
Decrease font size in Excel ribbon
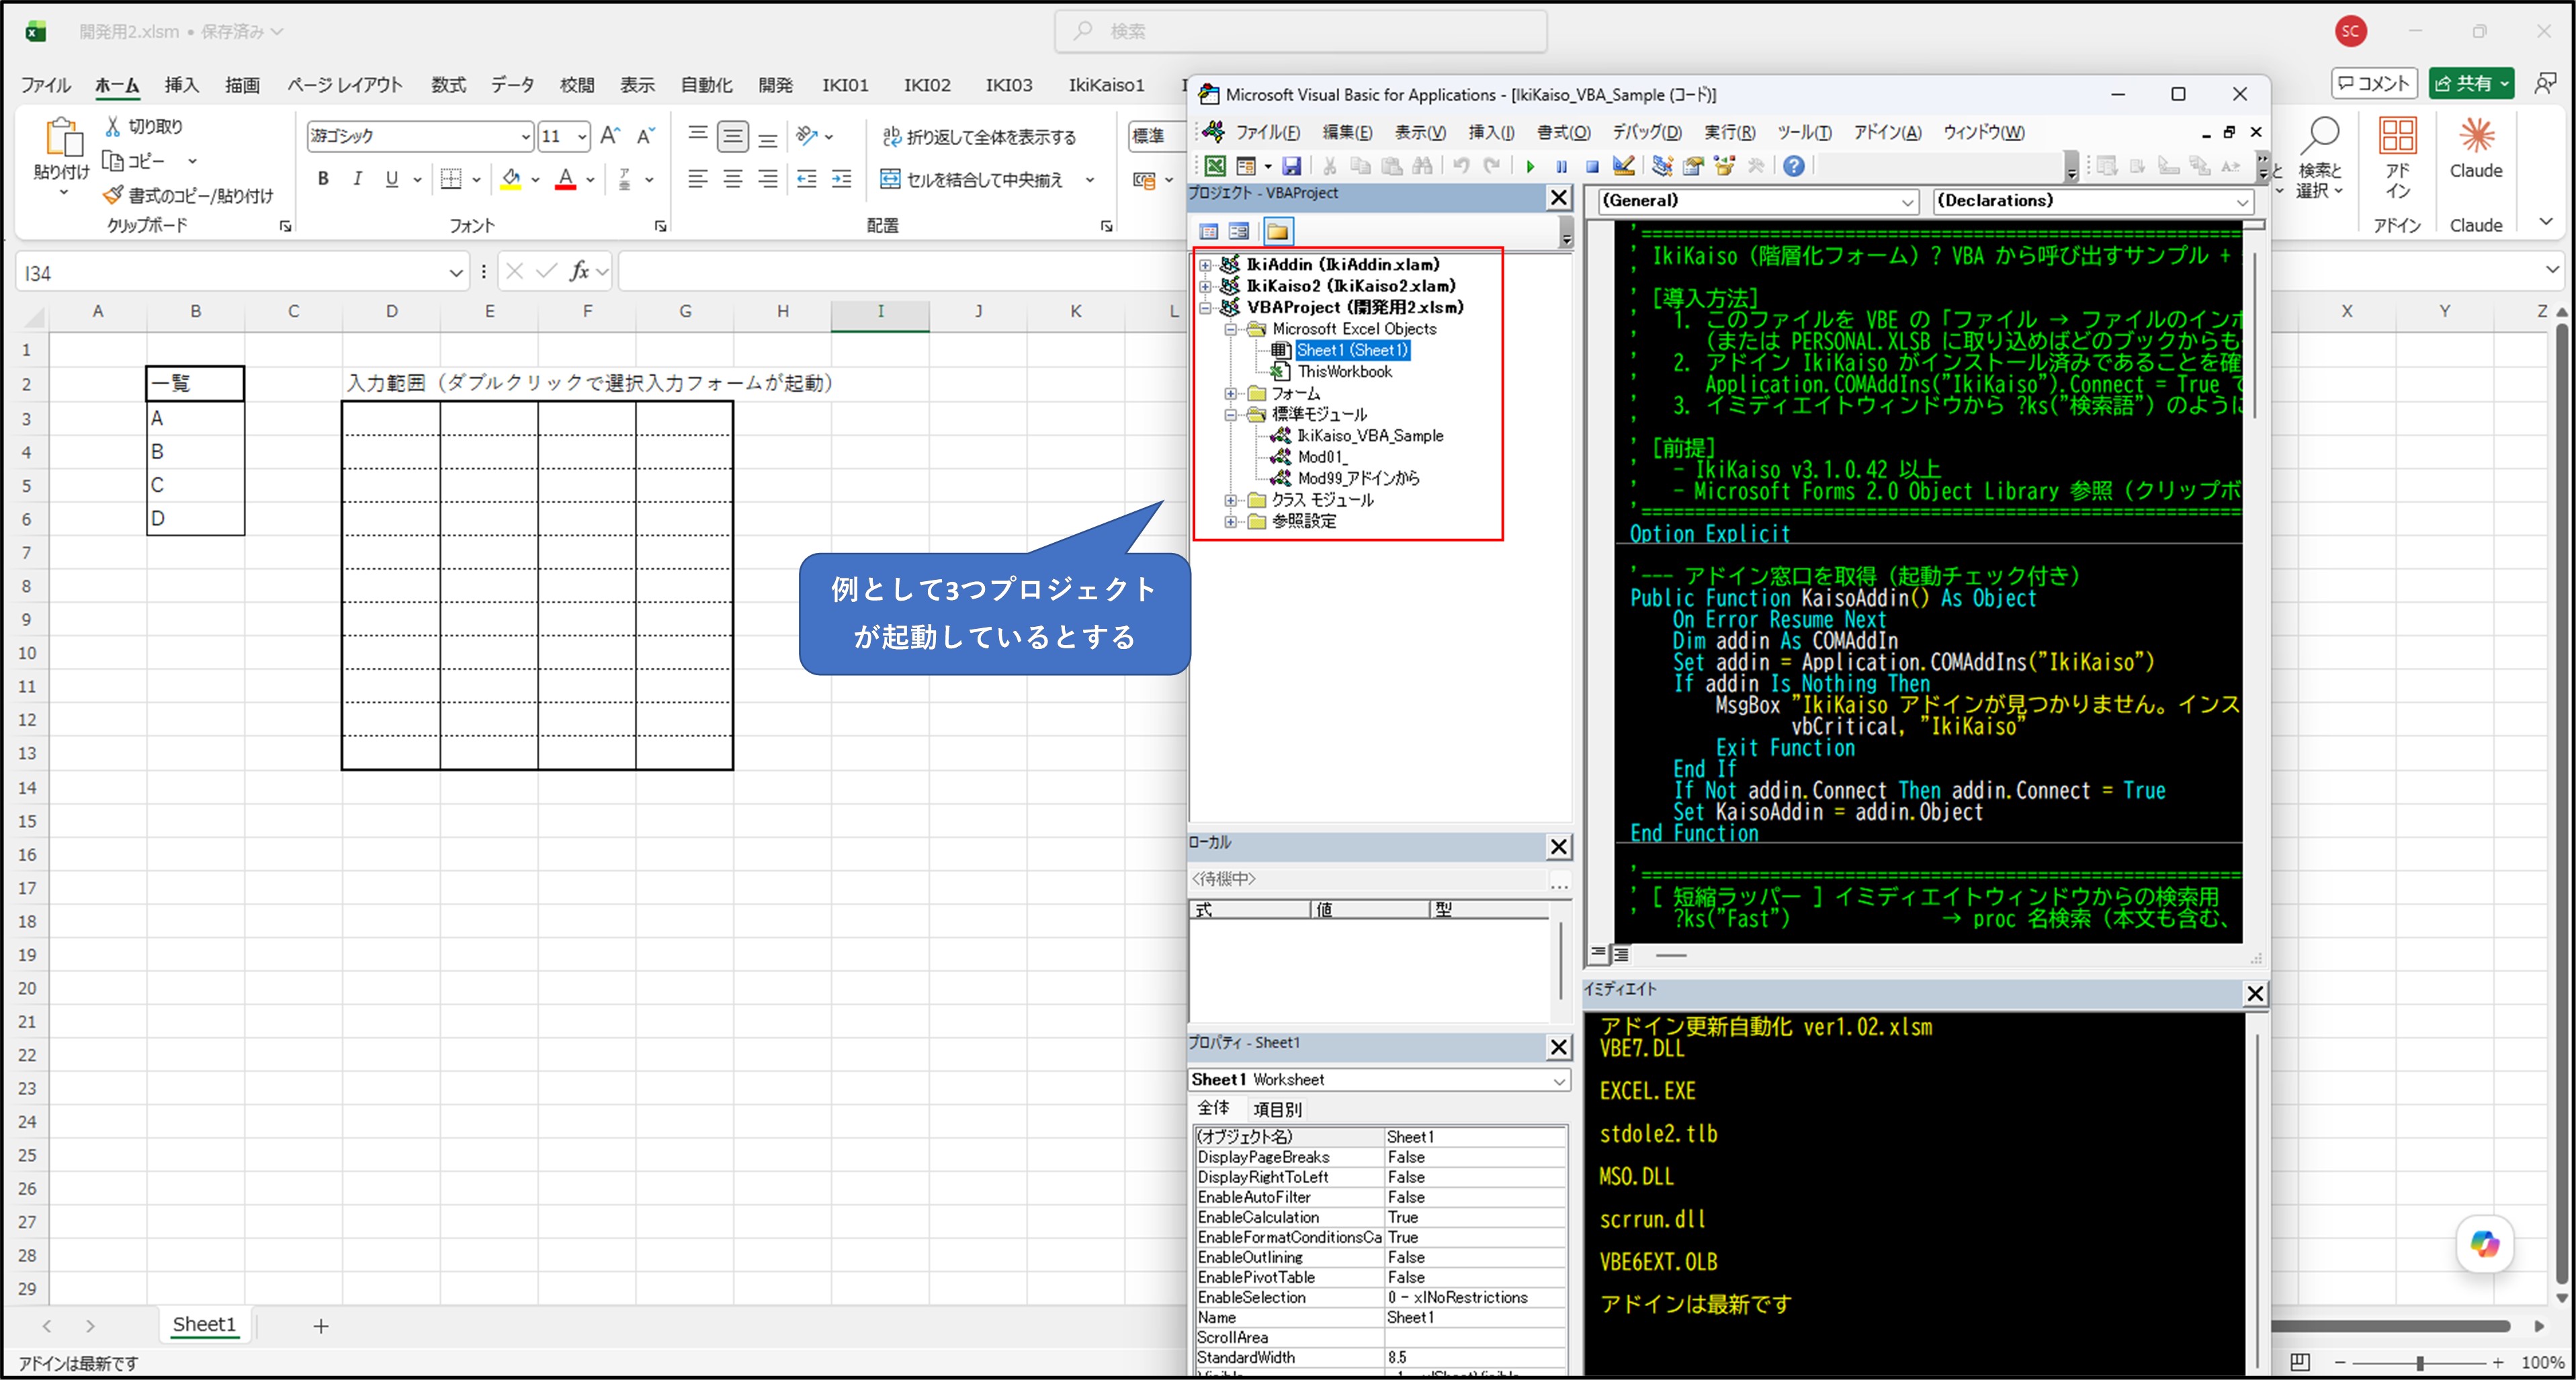tap(646, 136)
